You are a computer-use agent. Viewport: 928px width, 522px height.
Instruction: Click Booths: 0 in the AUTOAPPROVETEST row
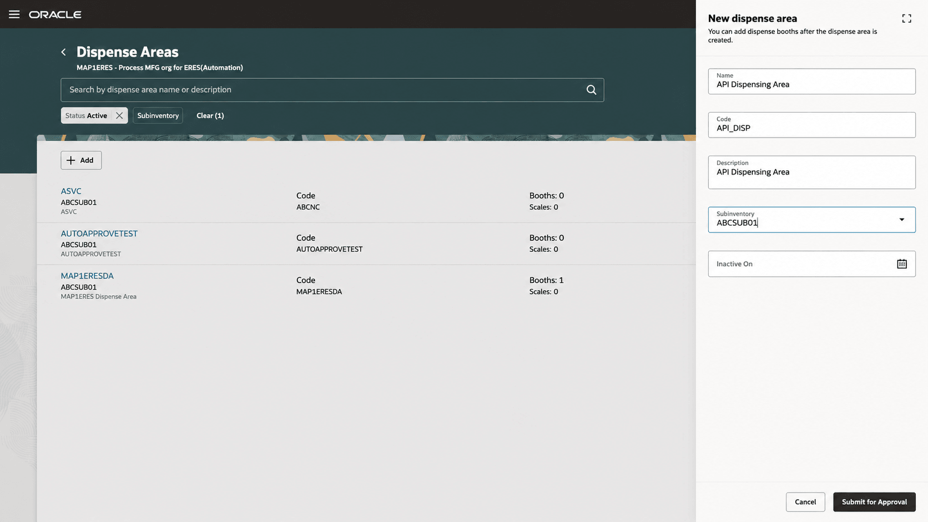click(547, 237)
